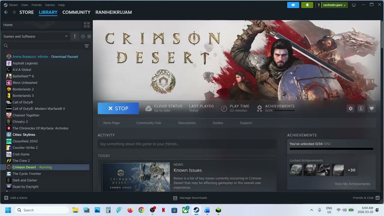
Task: Open the Support link
Action: [246, 123]
